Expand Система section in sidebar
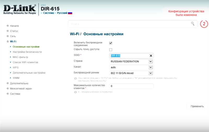This screenshot has width=209, height=132. (15, 94)
